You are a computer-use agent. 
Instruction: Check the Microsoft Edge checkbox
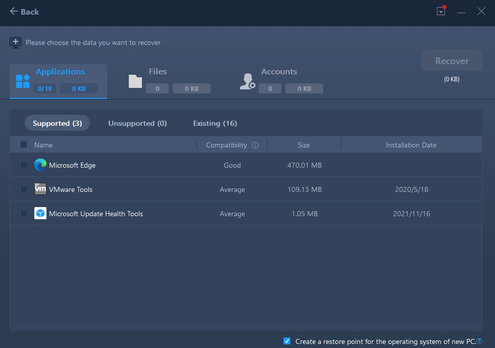tap(24, 165)
